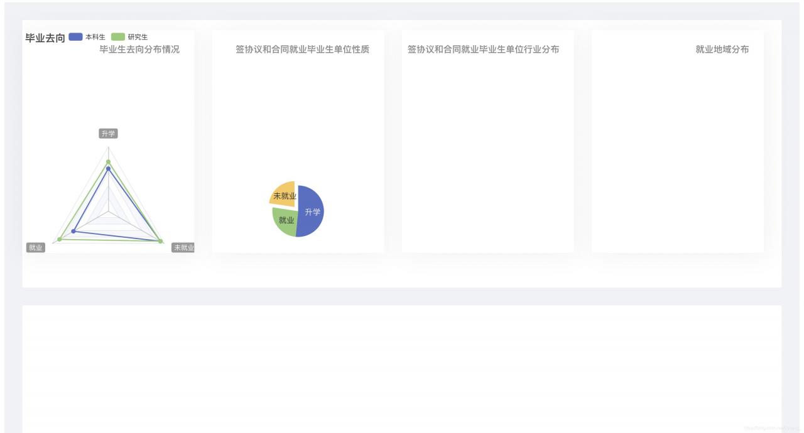Click the 未就业 axis label on the radar chart
The width and height of the screenshot is (804, 433).
183,247
